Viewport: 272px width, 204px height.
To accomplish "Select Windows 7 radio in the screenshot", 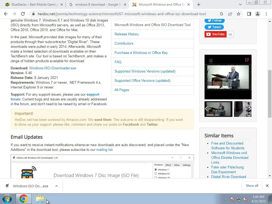I will coord(156,170).
